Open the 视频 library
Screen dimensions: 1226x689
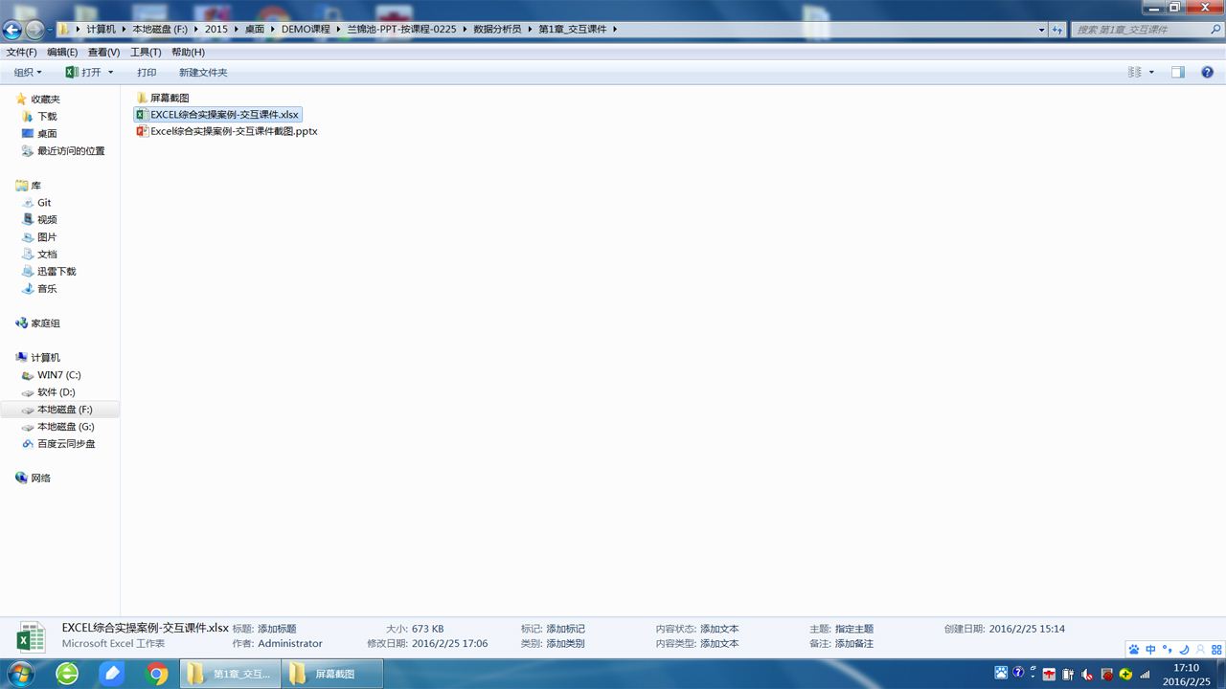pyautogui.click(x=47, y=220)
